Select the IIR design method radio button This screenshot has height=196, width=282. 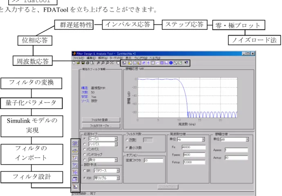pos(85,171)
